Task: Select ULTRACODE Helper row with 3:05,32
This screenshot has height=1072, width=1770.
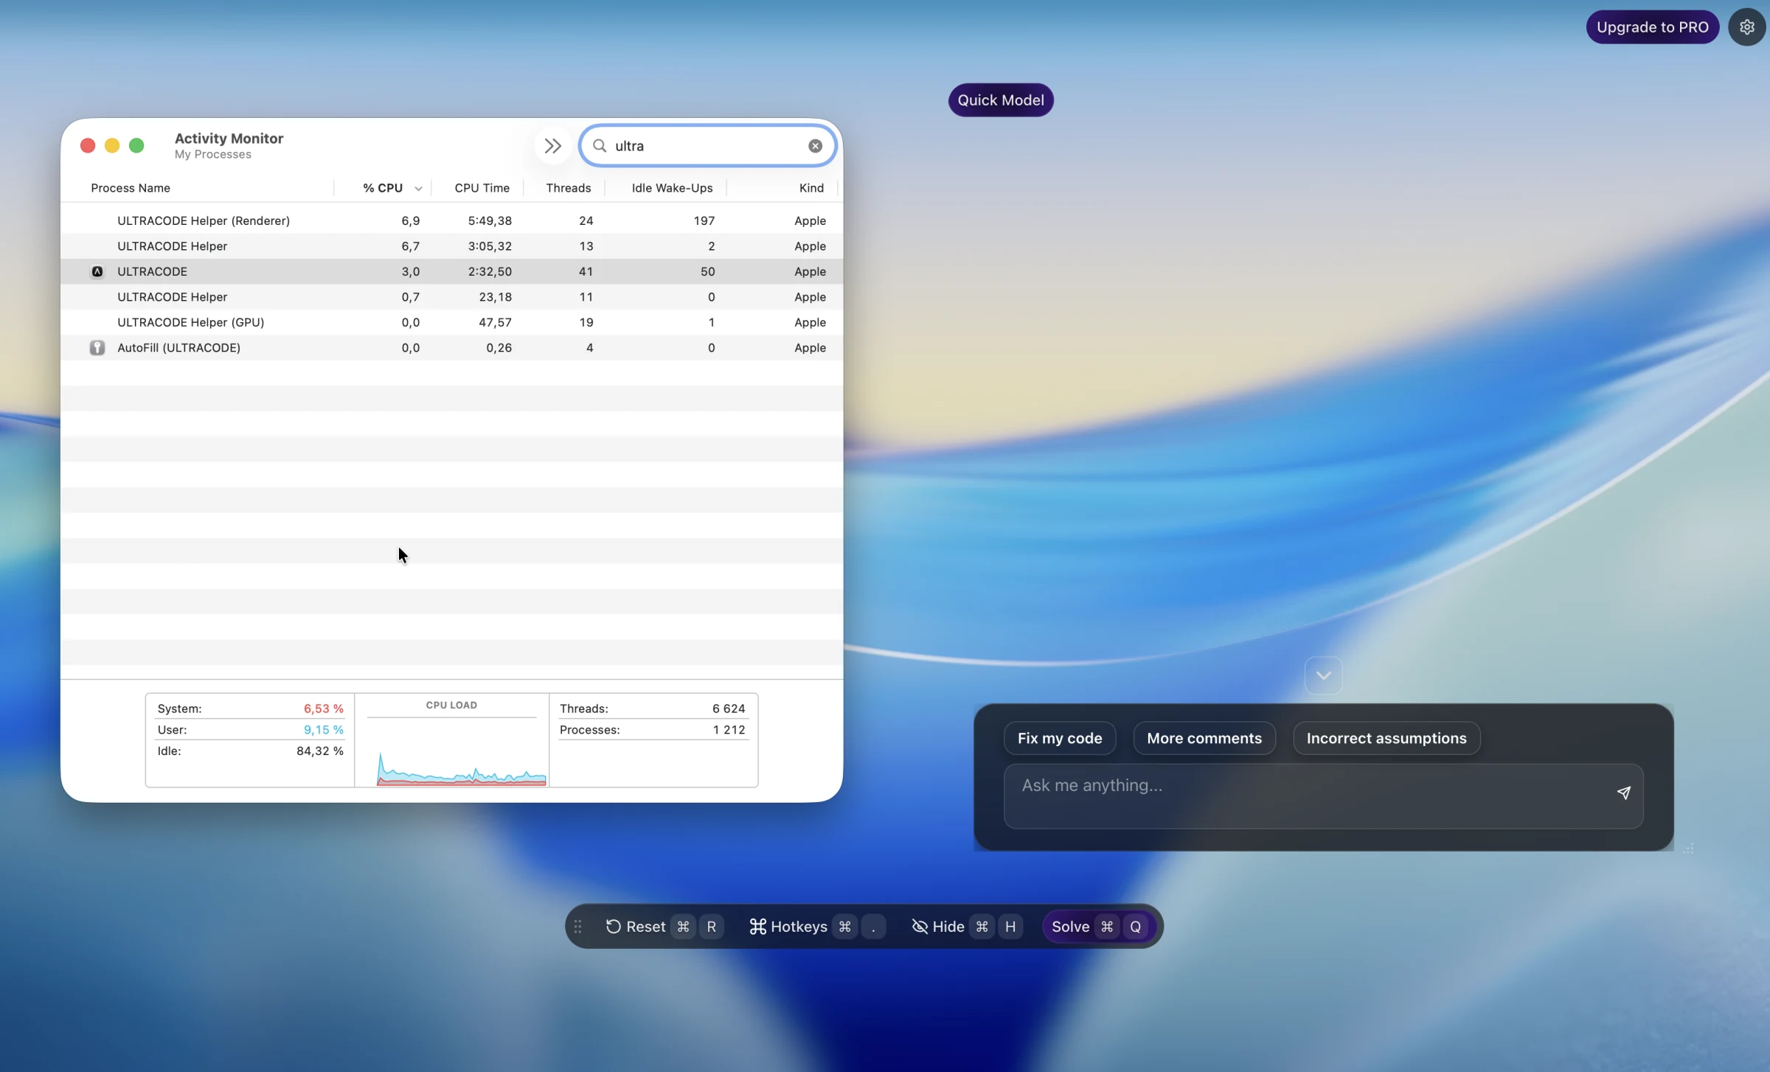Action: [451, 246]
